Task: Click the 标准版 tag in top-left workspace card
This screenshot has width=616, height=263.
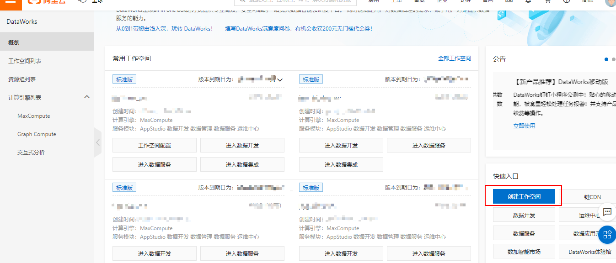Action: (x=124, y=79)
